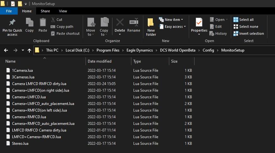275x153 pixels.
Task: Go forward with the right arrow
Action: click(x=15, y=50)
